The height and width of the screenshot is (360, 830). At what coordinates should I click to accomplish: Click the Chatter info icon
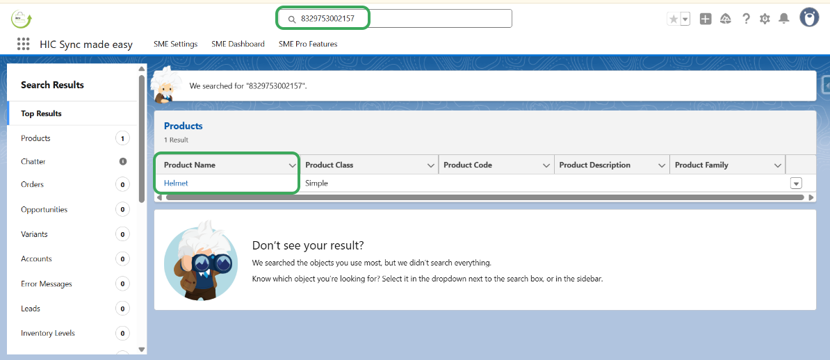click(123, 161)
